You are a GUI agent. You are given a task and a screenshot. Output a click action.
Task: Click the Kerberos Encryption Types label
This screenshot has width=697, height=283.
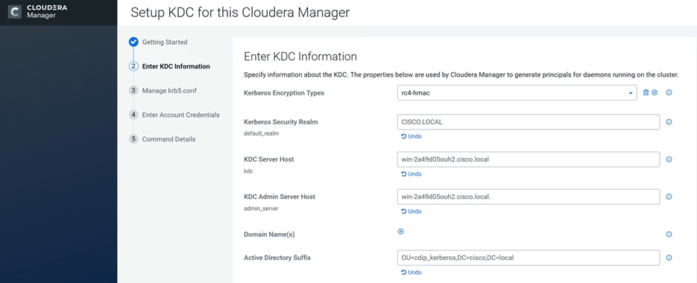pyautogui.click(x=284, y=93)
